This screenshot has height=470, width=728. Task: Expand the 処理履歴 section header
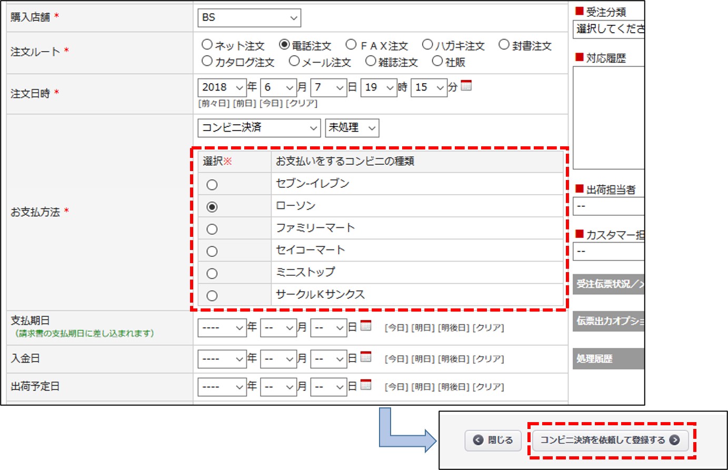(x=609, y=358)
